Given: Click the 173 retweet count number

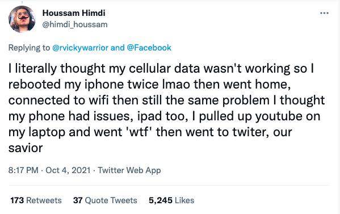Looking at the screenshot, I should 17,200.
